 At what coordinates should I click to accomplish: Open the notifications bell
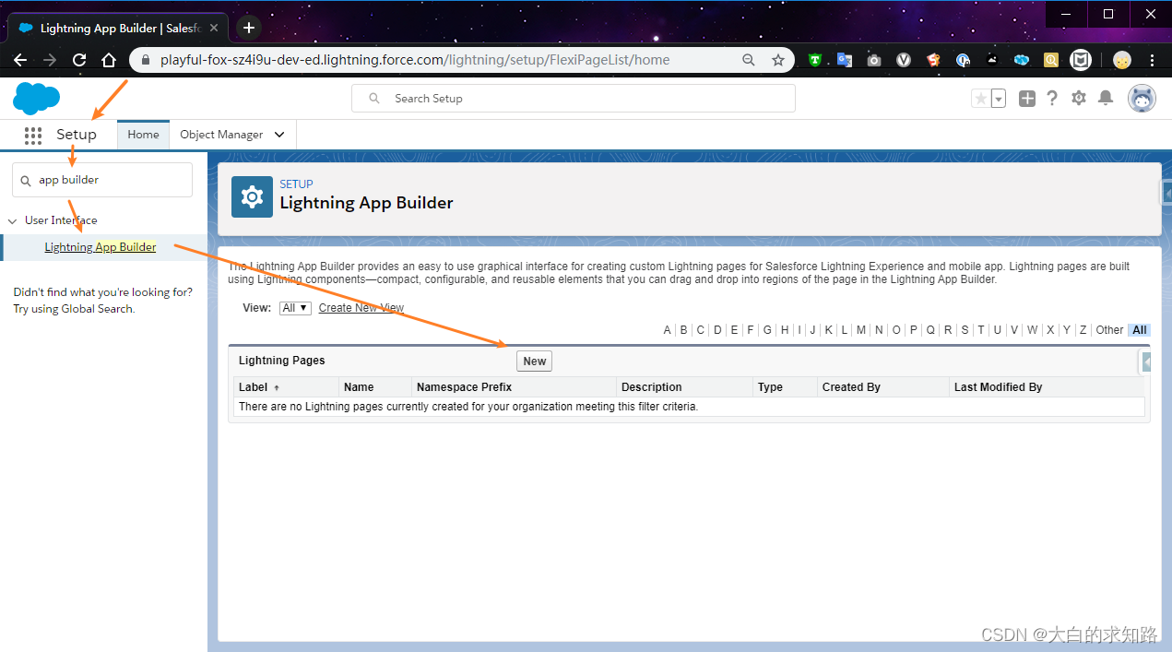coord(1106,99)
